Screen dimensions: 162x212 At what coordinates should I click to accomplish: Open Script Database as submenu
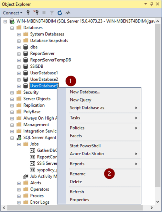(103, 108)
